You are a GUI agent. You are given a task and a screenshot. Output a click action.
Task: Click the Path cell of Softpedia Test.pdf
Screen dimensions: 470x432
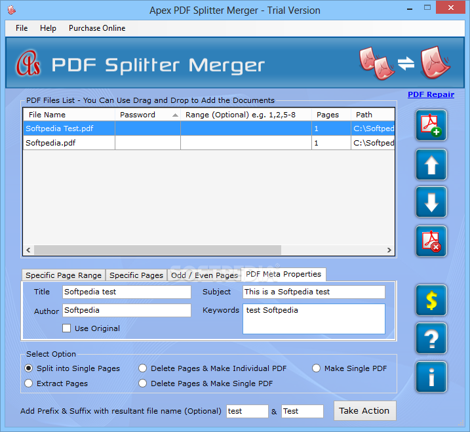(373, 128)
